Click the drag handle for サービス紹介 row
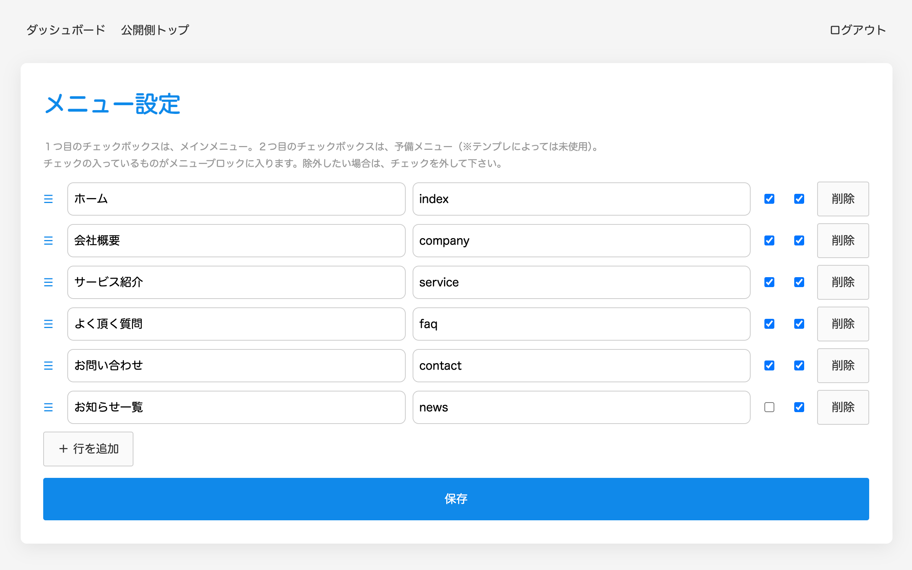912x570 pixels. pos(48,282)
